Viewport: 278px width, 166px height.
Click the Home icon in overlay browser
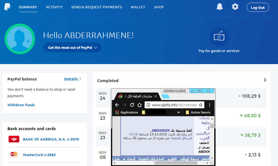tap(140, 105)
